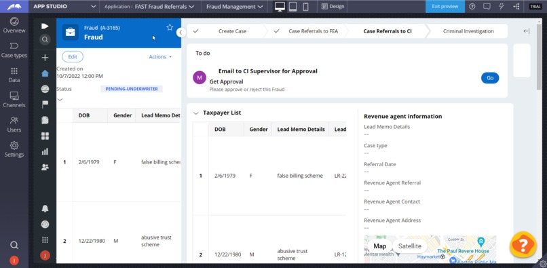The image size is (547, 268).
Task: Open the APP STUDIO dropdown
Action: coord(64,6)
